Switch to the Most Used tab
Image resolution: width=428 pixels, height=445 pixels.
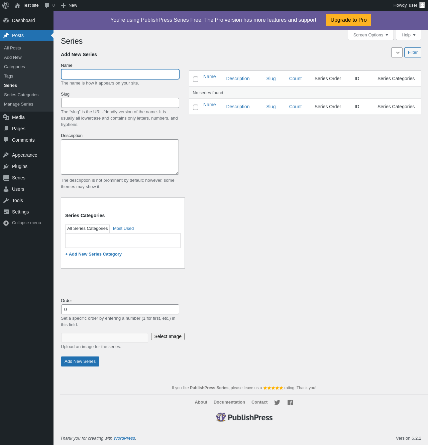(x=123, y=229)
